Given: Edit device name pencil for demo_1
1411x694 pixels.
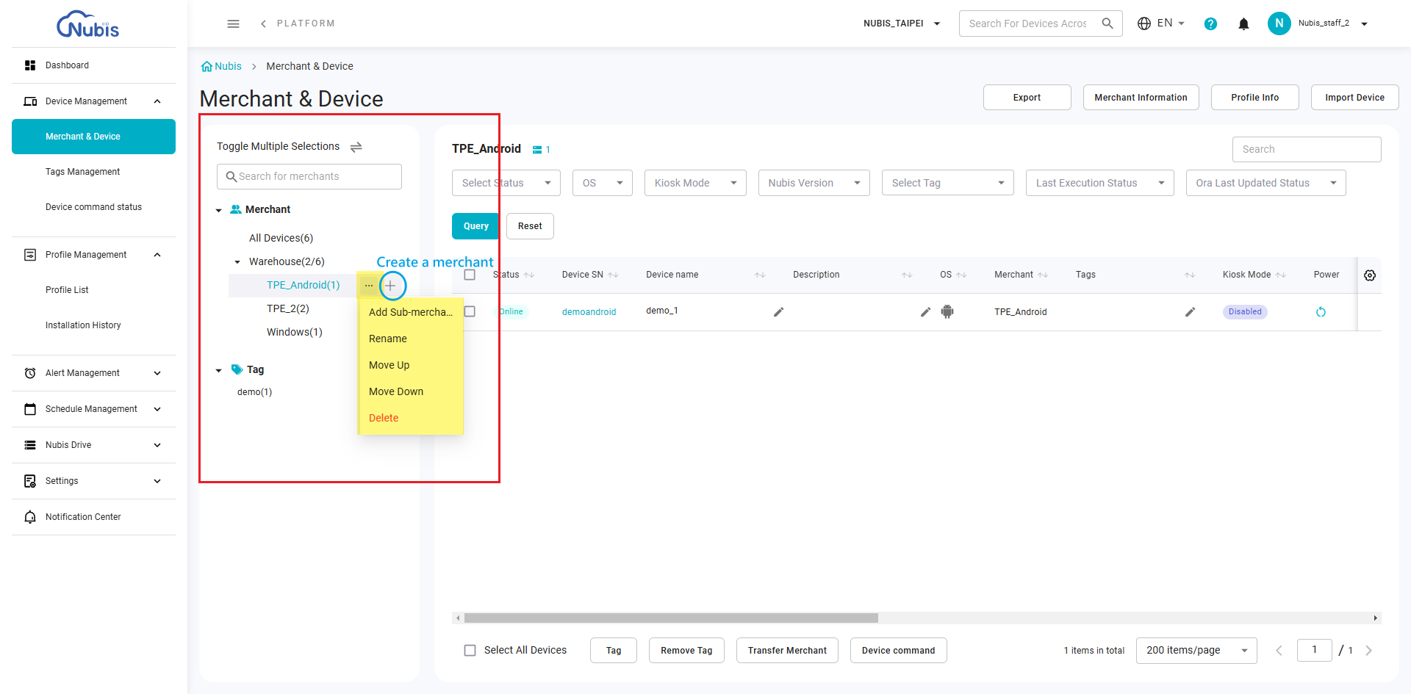Looking at the screenshot, I should pos(779,312).
